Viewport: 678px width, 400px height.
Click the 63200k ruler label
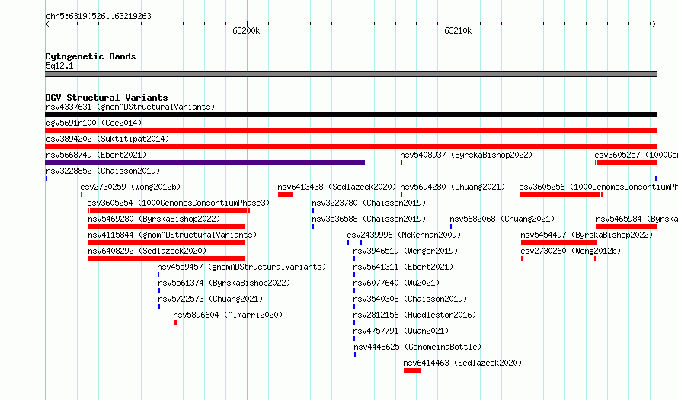(246, 30)
